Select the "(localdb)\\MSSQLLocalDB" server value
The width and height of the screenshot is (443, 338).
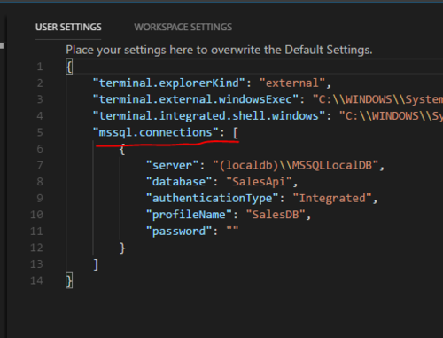point(296,166)
